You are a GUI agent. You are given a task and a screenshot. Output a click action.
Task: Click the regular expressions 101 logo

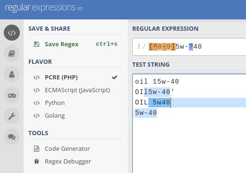44,8
